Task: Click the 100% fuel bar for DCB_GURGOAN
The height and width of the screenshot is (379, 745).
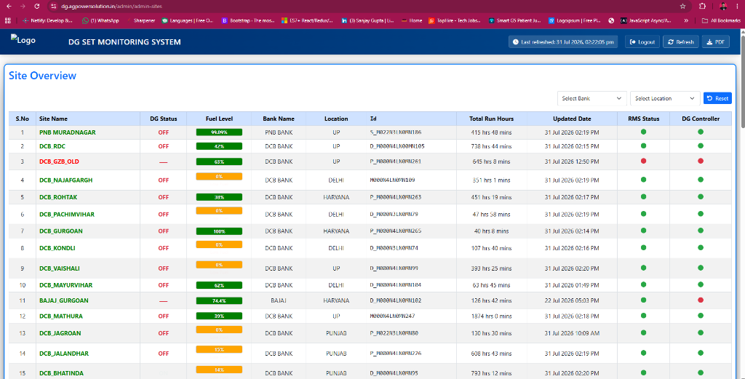Action: point(219,231)
